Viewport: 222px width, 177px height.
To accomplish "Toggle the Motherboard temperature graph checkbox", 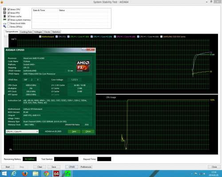I will [40, 37].
